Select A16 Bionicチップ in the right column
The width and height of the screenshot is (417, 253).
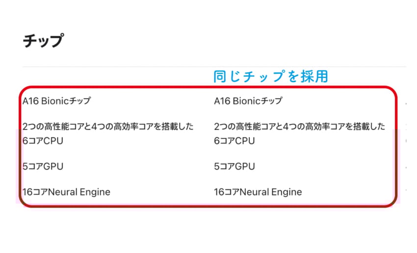tap(248, 101)
